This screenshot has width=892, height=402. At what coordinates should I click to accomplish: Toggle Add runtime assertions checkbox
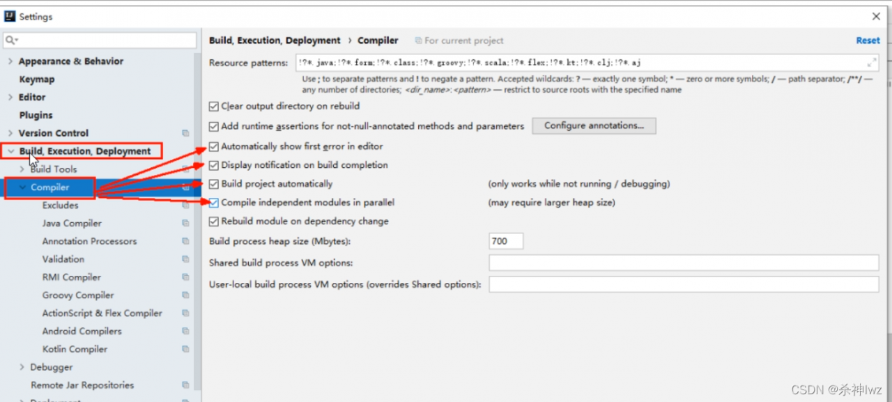tap(214, 127)
